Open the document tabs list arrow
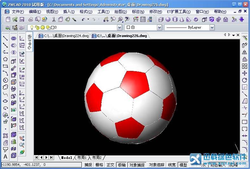 [233, 35]
